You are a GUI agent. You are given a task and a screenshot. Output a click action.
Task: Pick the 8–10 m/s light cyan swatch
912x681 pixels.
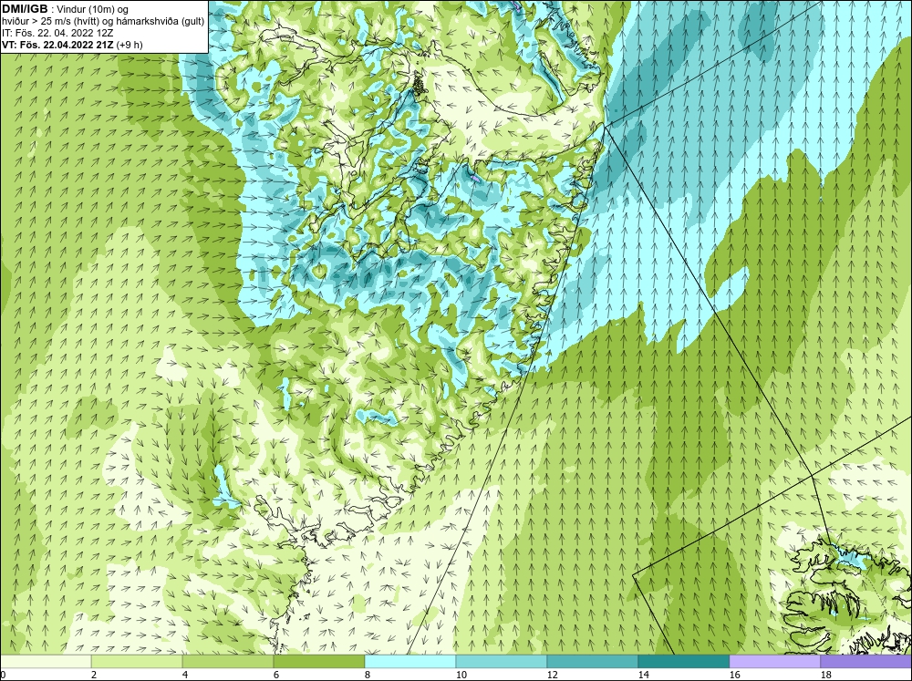[x=410, y=661]
